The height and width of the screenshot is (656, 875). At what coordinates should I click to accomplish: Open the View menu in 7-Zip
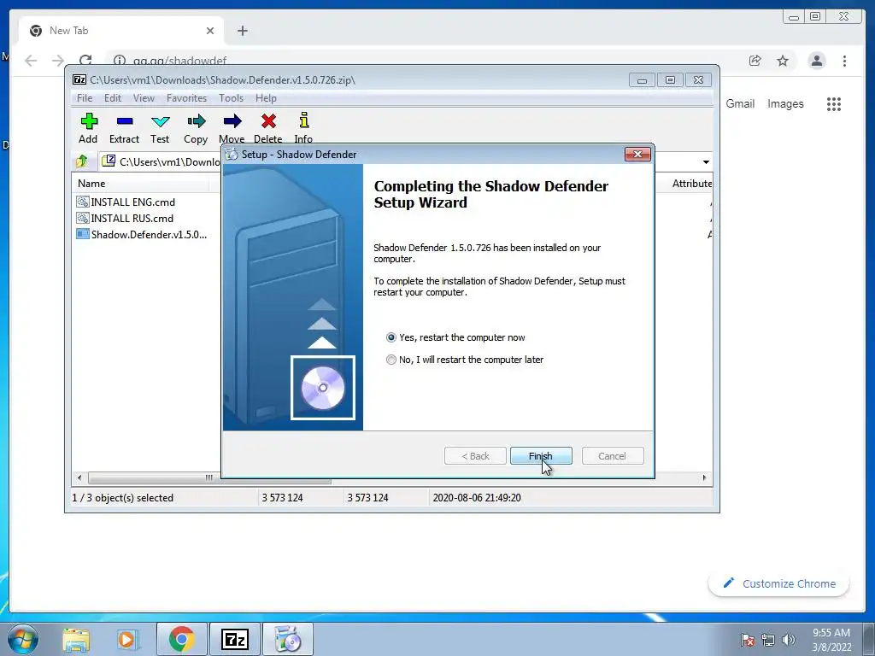coord(144,98)
